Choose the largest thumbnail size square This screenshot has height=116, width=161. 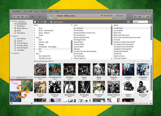pos(151,61)
